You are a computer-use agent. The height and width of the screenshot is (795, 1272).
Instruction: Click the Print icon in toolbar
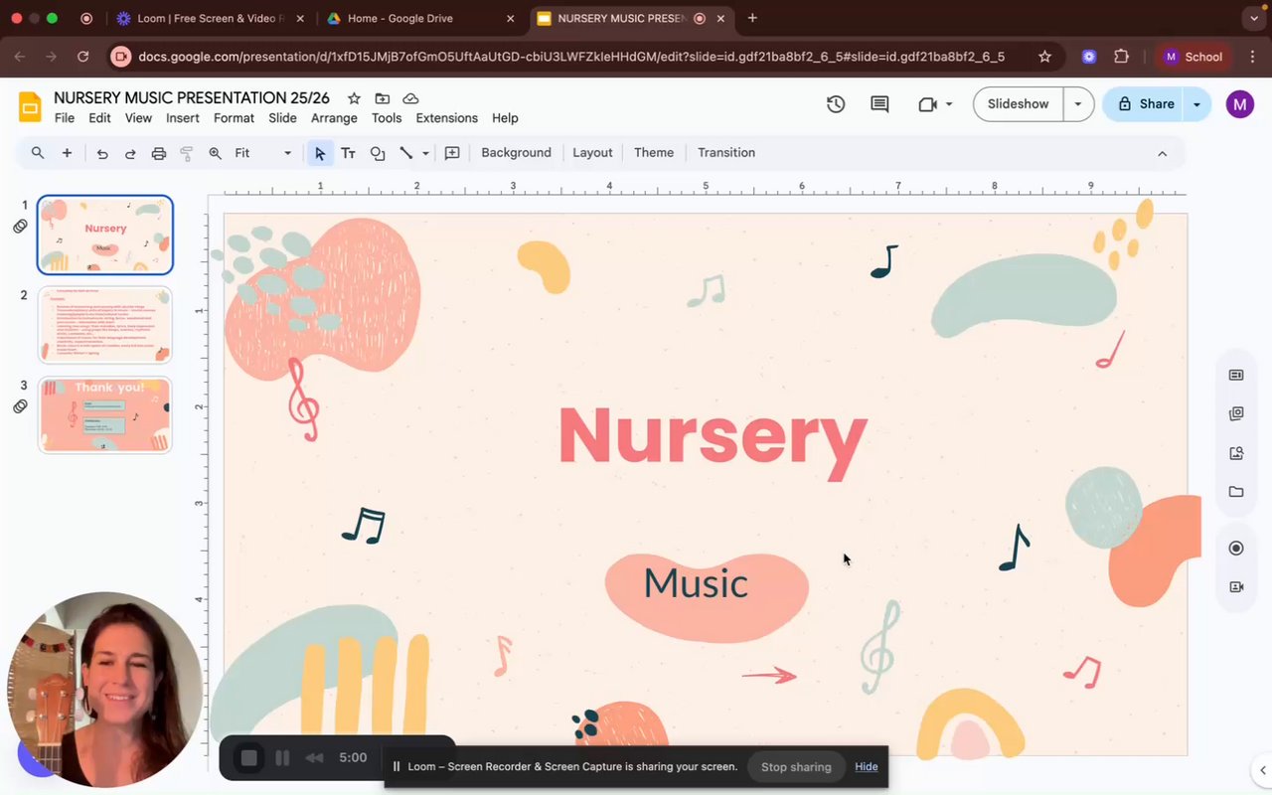tap(158, 153)
